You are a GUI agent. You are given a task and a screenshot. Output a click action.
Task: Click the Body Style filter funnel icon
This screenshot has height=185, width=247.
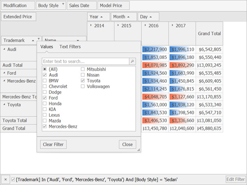(x=62, y=5)
